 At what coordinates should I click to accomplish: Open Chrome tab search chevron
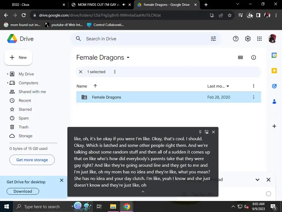point(238,4)
